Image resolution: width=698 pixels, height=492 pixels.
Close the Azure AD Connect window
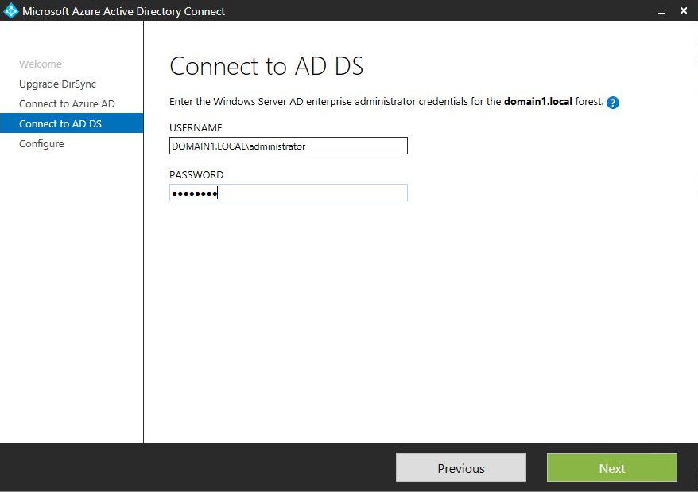point(684,10)
